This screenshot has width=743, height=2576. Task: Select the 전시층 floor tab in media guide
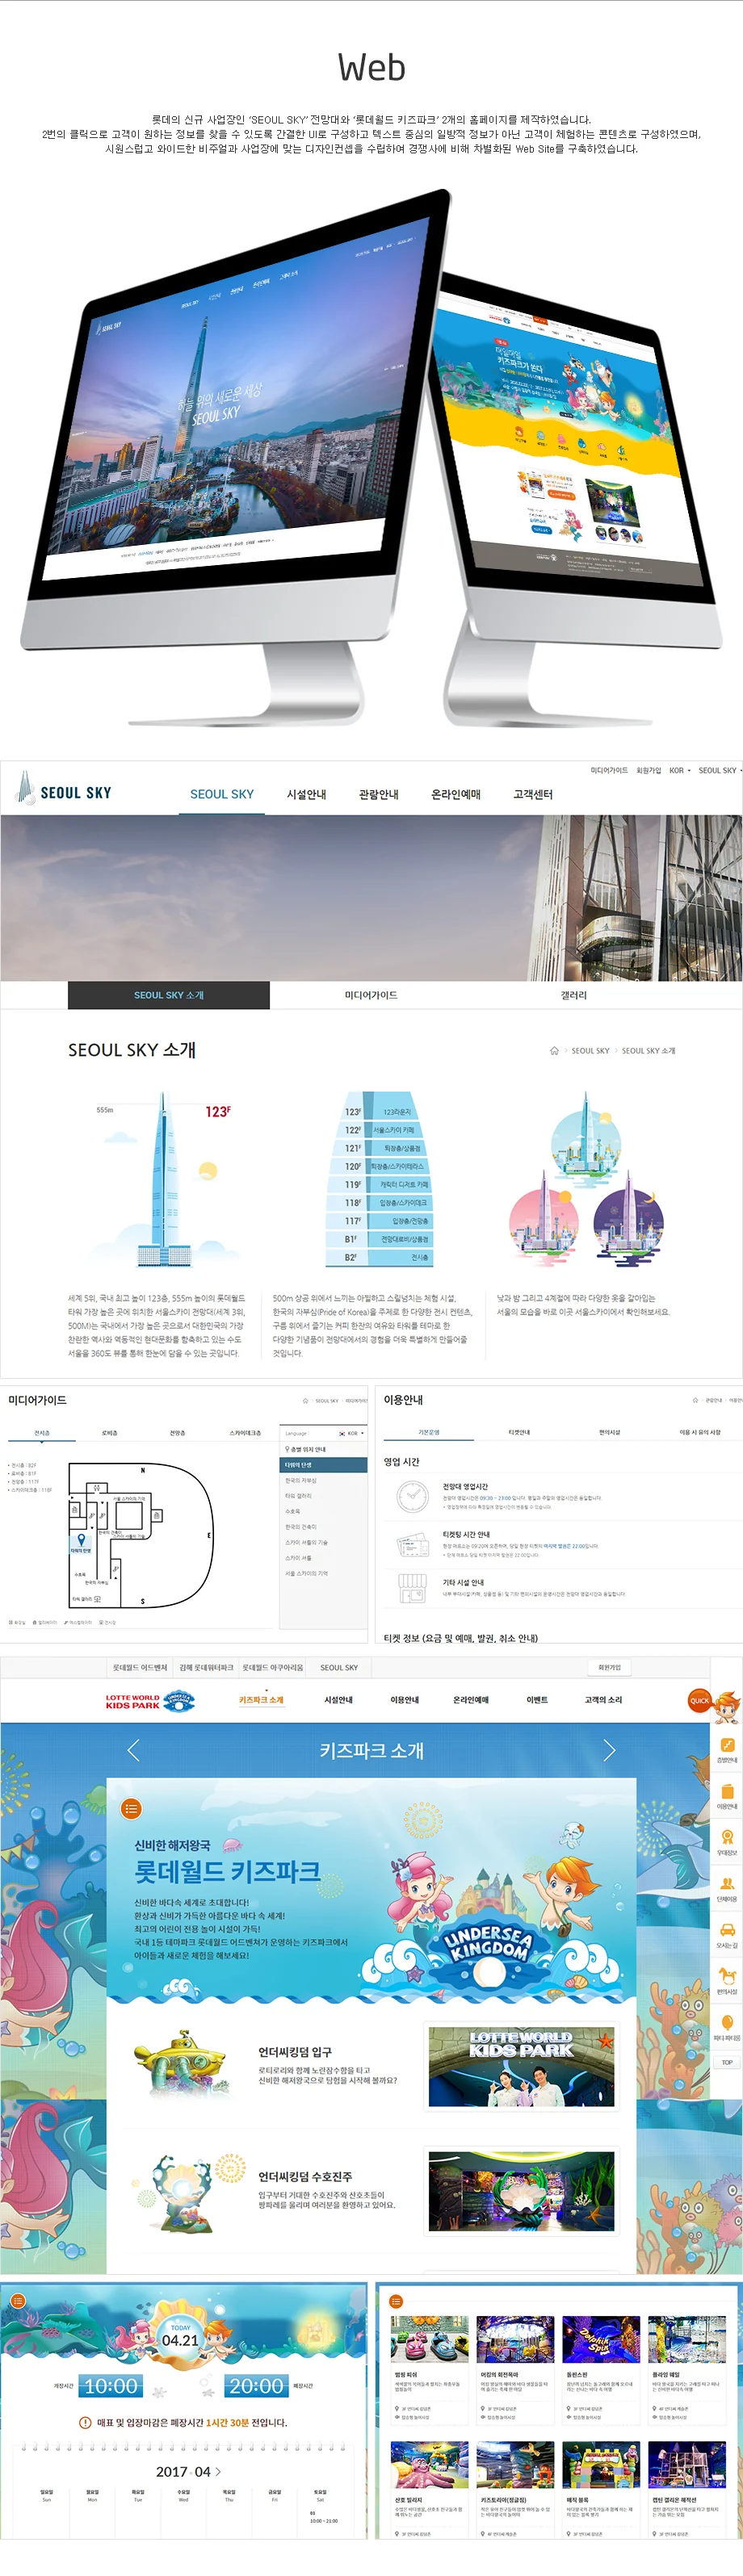42,1433
